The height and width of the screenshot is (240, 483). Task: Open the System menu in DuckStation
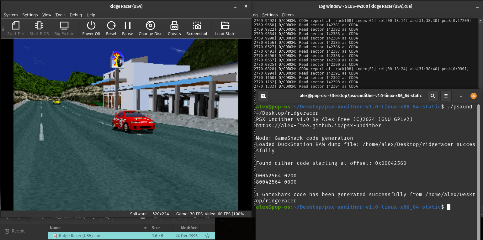(x=11, y=15)
